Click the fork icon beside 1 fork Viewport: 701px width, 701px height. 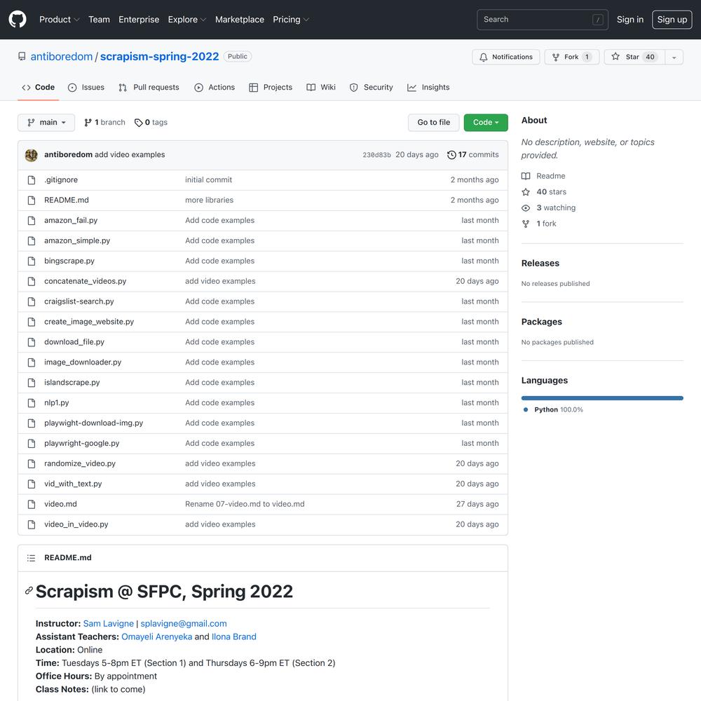pos(526,224)
